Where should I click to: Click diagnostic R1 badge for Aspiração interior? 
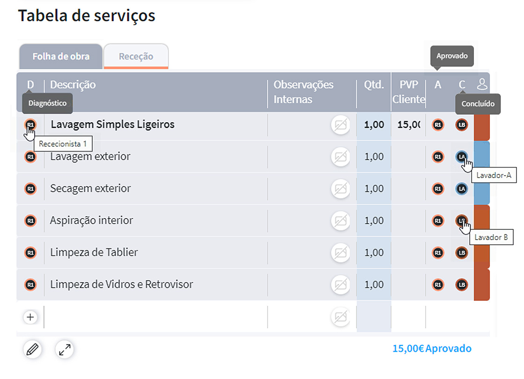point(30,220)
